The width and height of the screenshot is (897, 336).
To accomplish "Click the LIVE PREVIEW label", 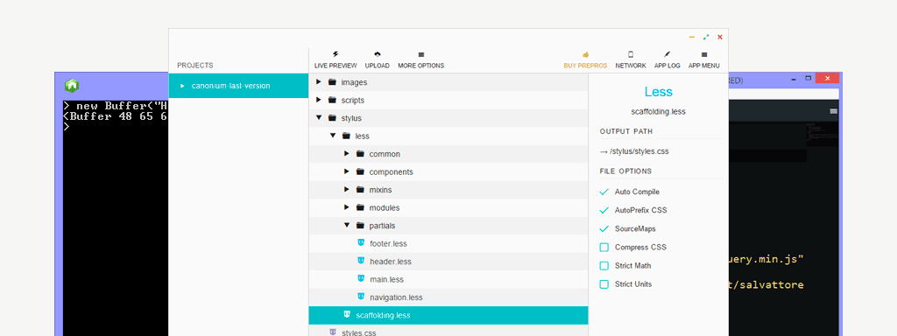I will [x=335, y=66].
